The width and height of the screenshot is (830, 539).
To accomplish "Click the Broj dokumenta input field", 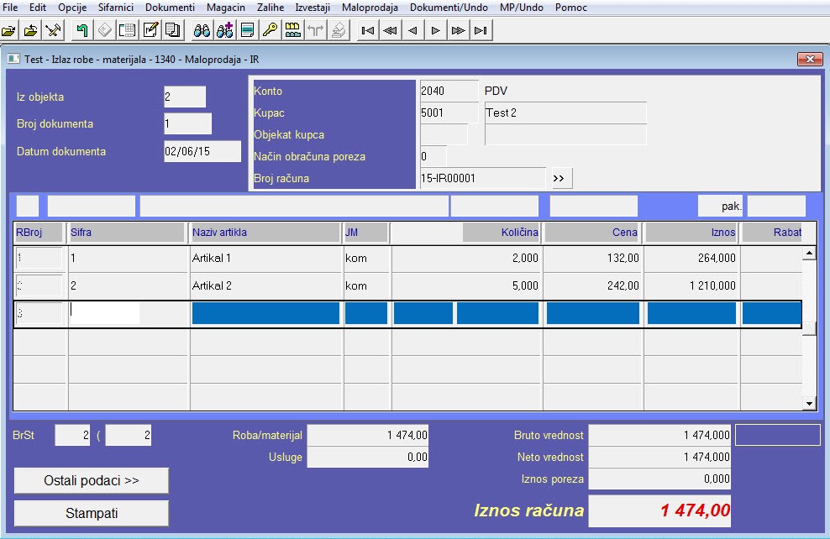I will [187, 123].
